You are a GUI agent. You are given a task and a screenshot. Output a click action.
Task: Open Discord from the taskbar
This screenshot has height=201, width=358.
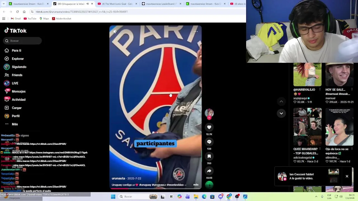(x=221, y=197)
